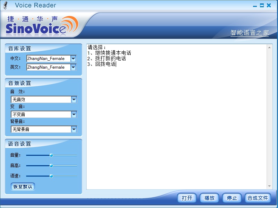Maximize the Voice Reader window

click(262, 5)
